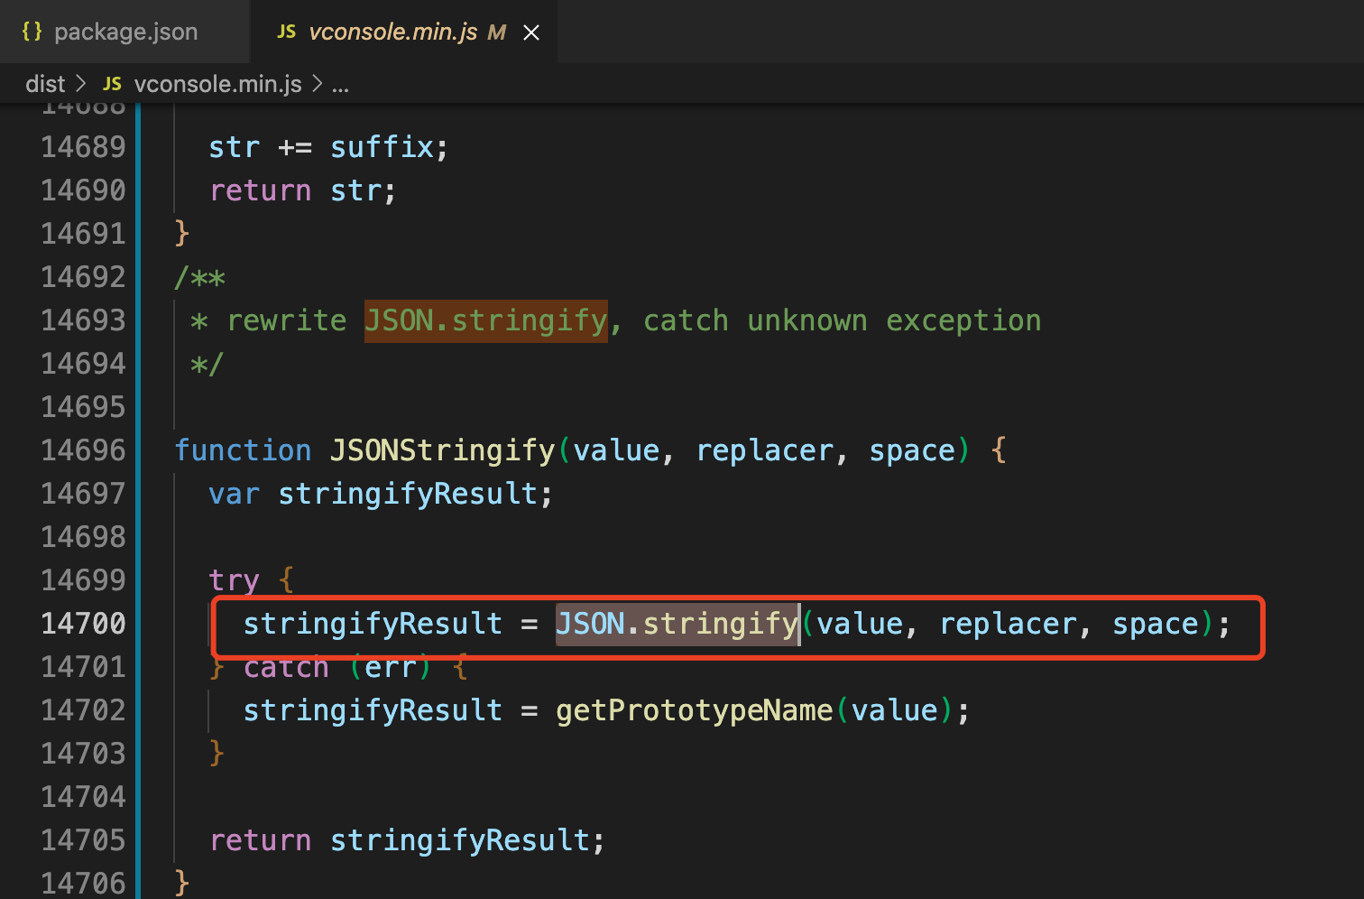Place cursor on the word suffix

[382, 147]
